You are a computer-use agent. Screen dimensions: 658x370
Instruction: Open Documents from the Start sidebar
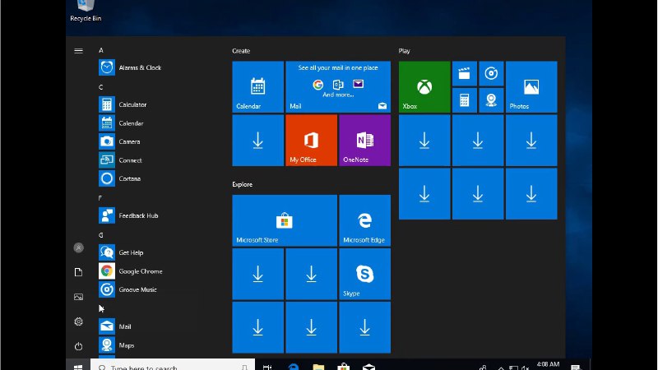pyautogui.click(x=78, y=272)
